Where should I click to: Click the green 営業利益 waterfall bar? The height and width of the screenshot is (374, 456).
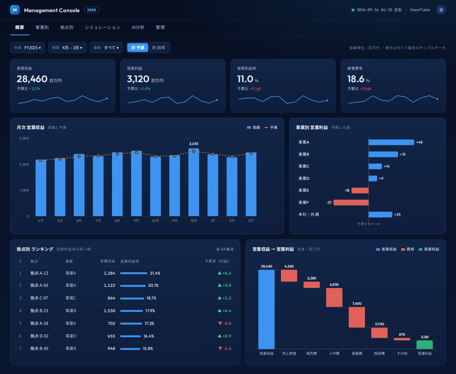(x=425, y=345)
